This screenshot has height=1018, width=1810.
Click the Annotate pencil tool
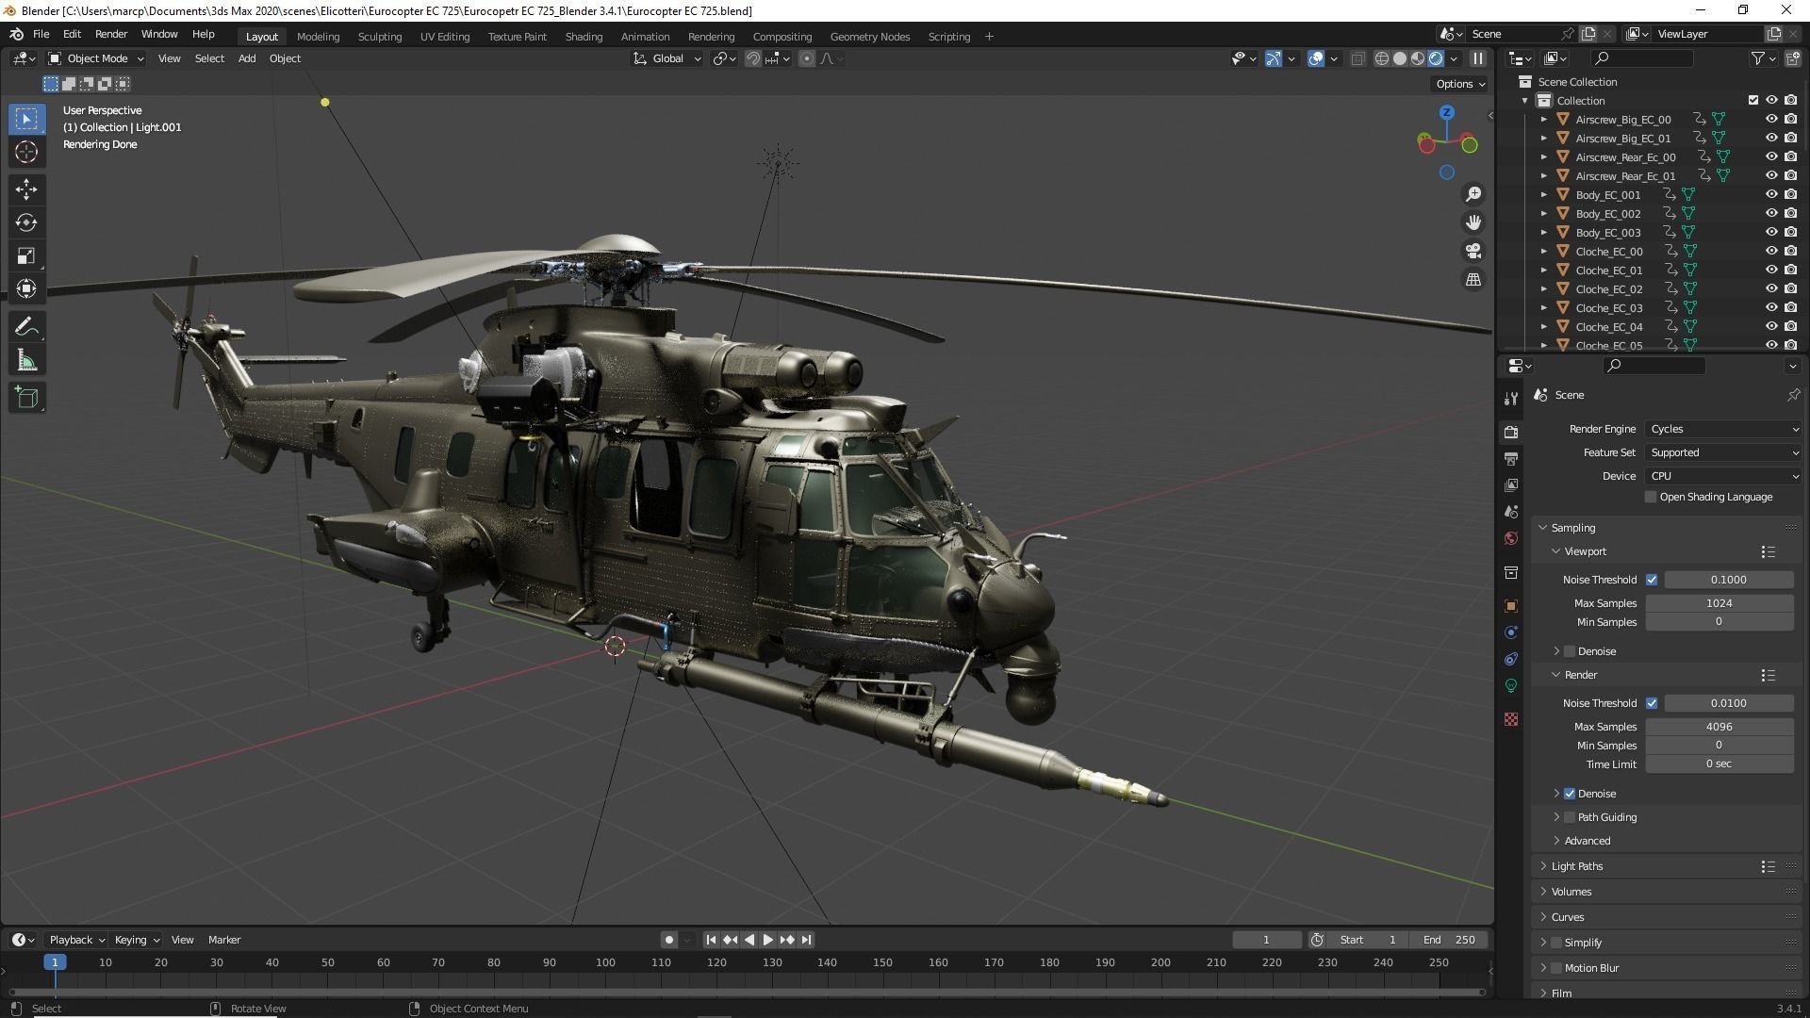coord(26,327)
